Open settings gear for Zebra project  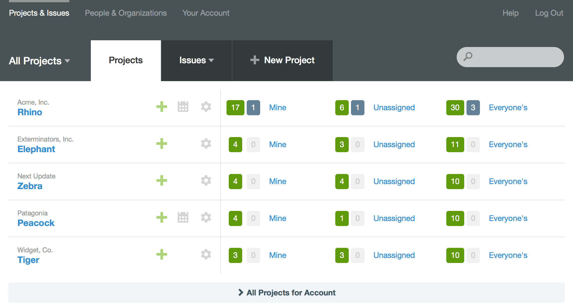pyautogui.click(x=206, y=181)
